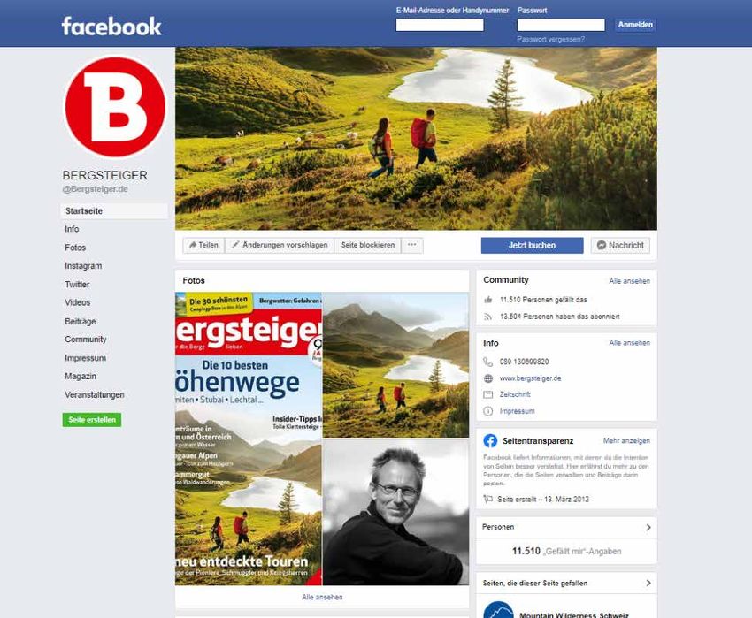
Task: Expand the Personen section chevron
Action: click(648, 527)
